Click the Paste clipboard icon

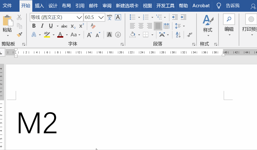click(8, 21)
